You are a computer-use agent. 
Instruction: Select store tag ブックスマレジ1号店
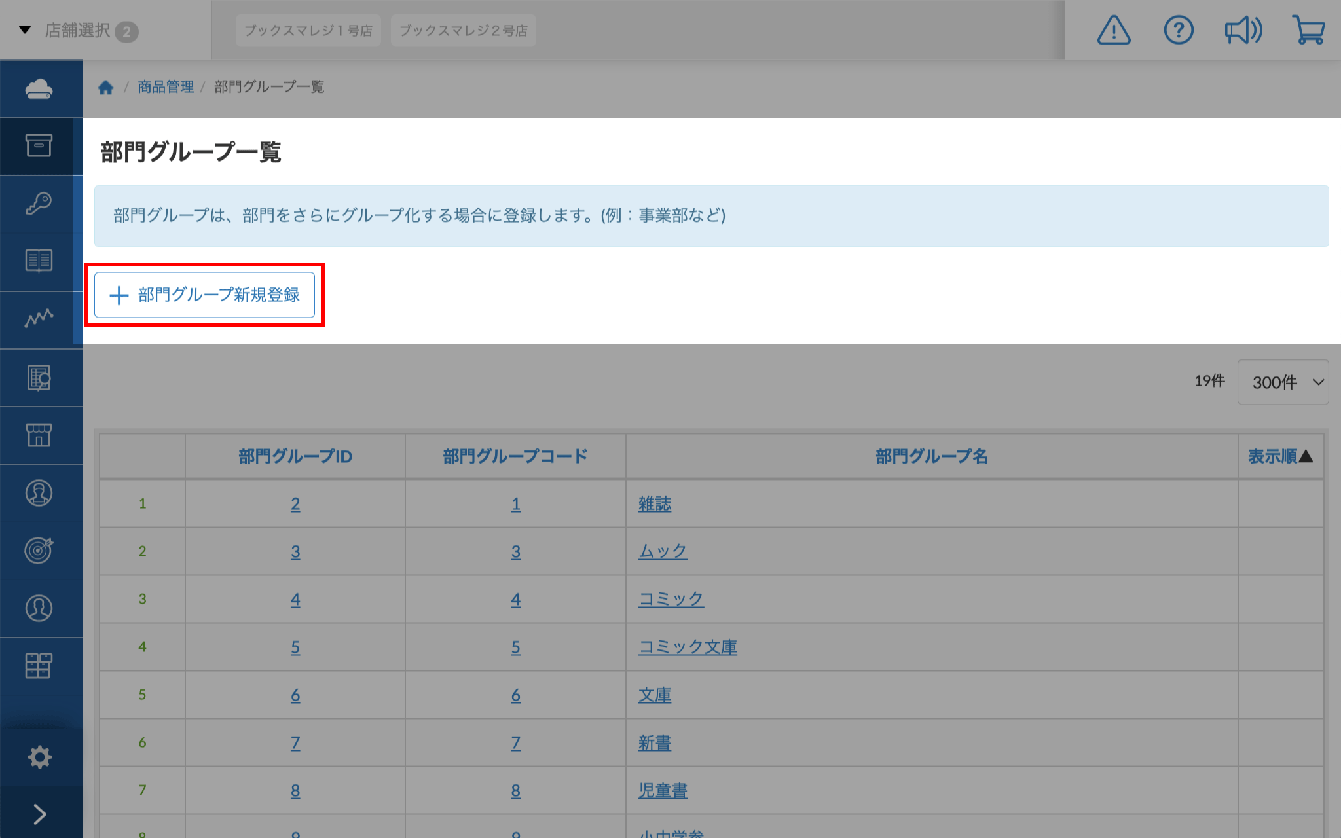click(x=308, y=31)
